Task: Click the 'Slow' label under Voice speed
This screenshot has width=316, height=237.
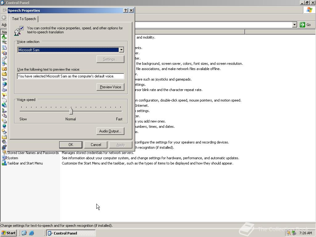Action: pyautogui.click(x=23, y=119)
